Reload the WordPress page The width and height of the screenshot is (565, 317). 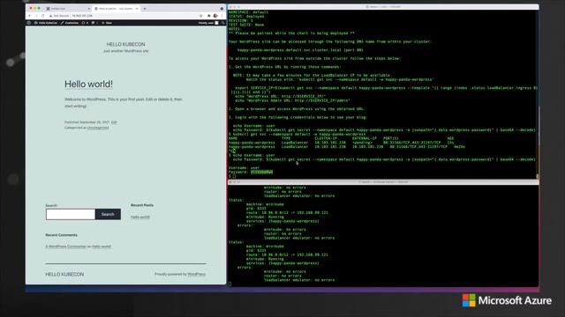[x=43, y=16]
